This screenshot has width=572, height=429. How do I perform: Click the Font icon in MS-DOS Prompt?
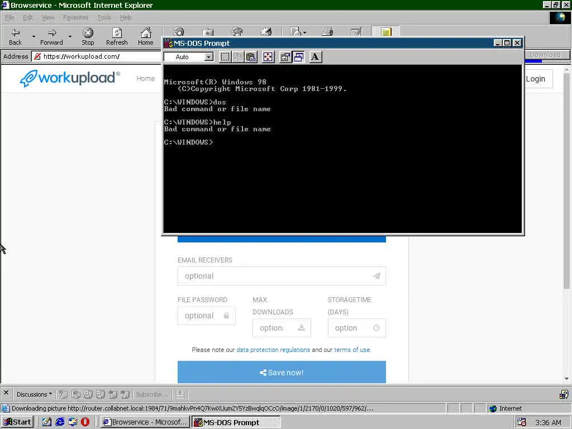point(315,57)
